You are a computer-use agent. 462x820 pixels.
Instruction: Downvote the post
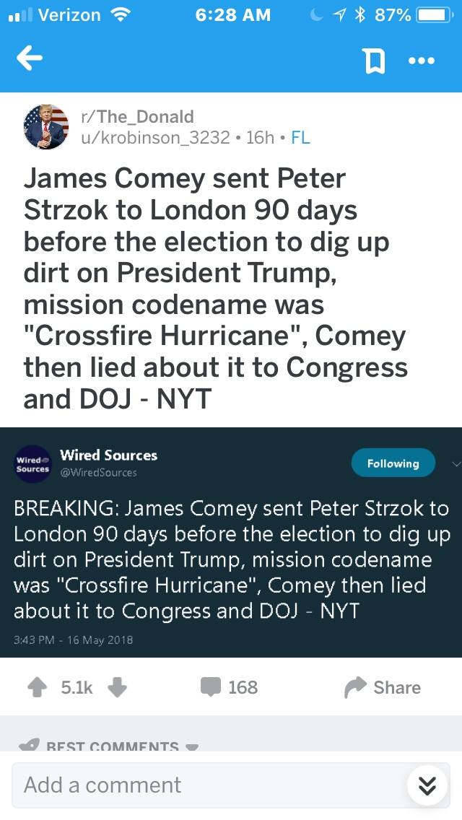117,688
